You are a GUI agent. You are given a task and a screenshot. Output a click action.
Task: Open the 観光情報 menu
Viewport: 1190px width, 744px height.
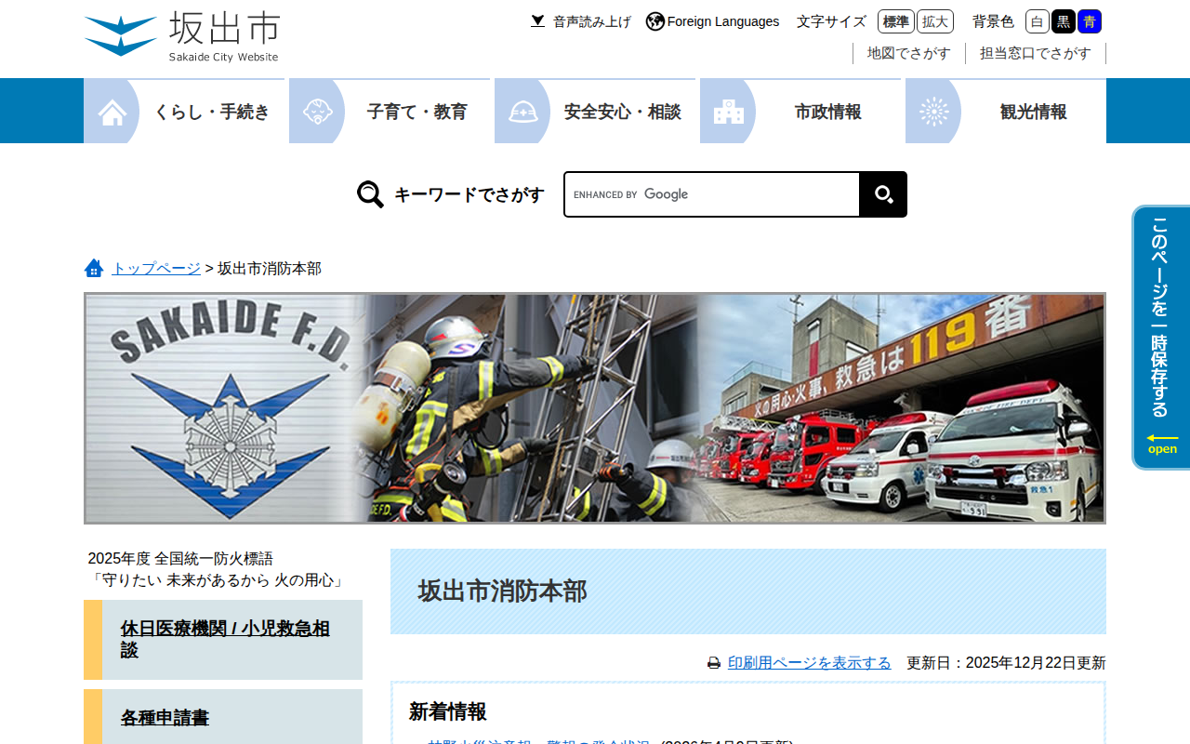pos(1006,112)
